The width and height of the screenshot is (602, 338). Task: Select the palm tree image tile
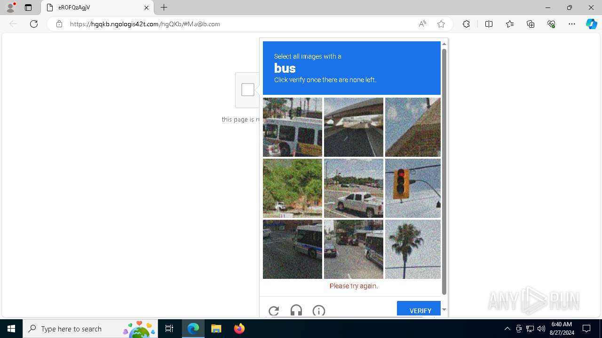[413, 249]
